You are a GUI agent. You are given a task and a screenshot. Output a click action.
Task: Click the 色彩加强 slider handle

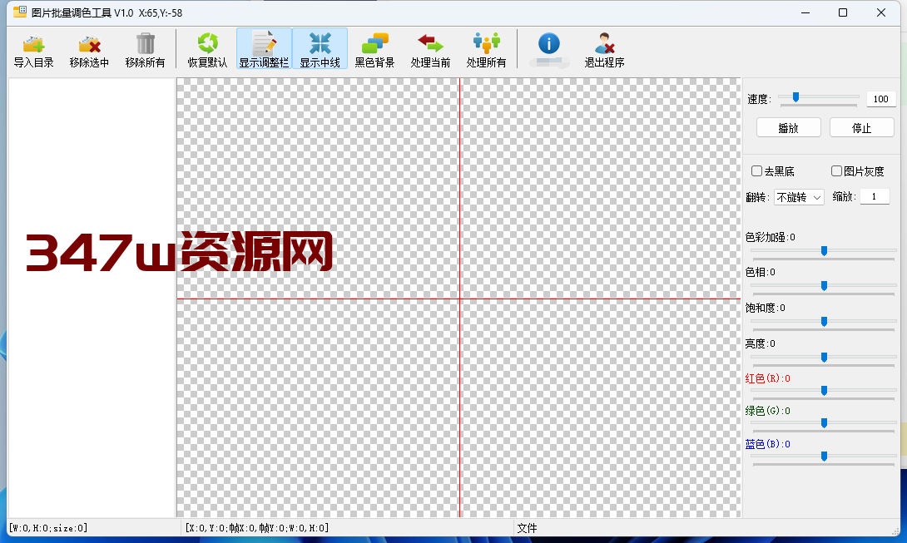click(x=825, y=251)
